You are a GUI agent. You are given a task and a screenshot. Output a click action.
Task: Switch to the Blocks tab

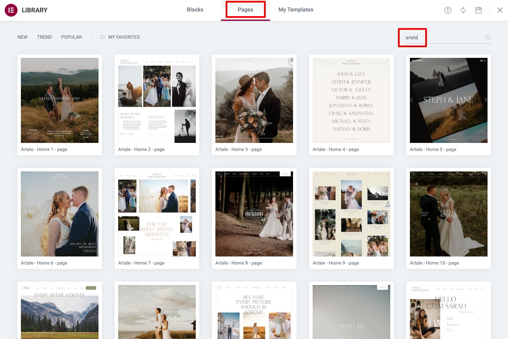[195, 9]
